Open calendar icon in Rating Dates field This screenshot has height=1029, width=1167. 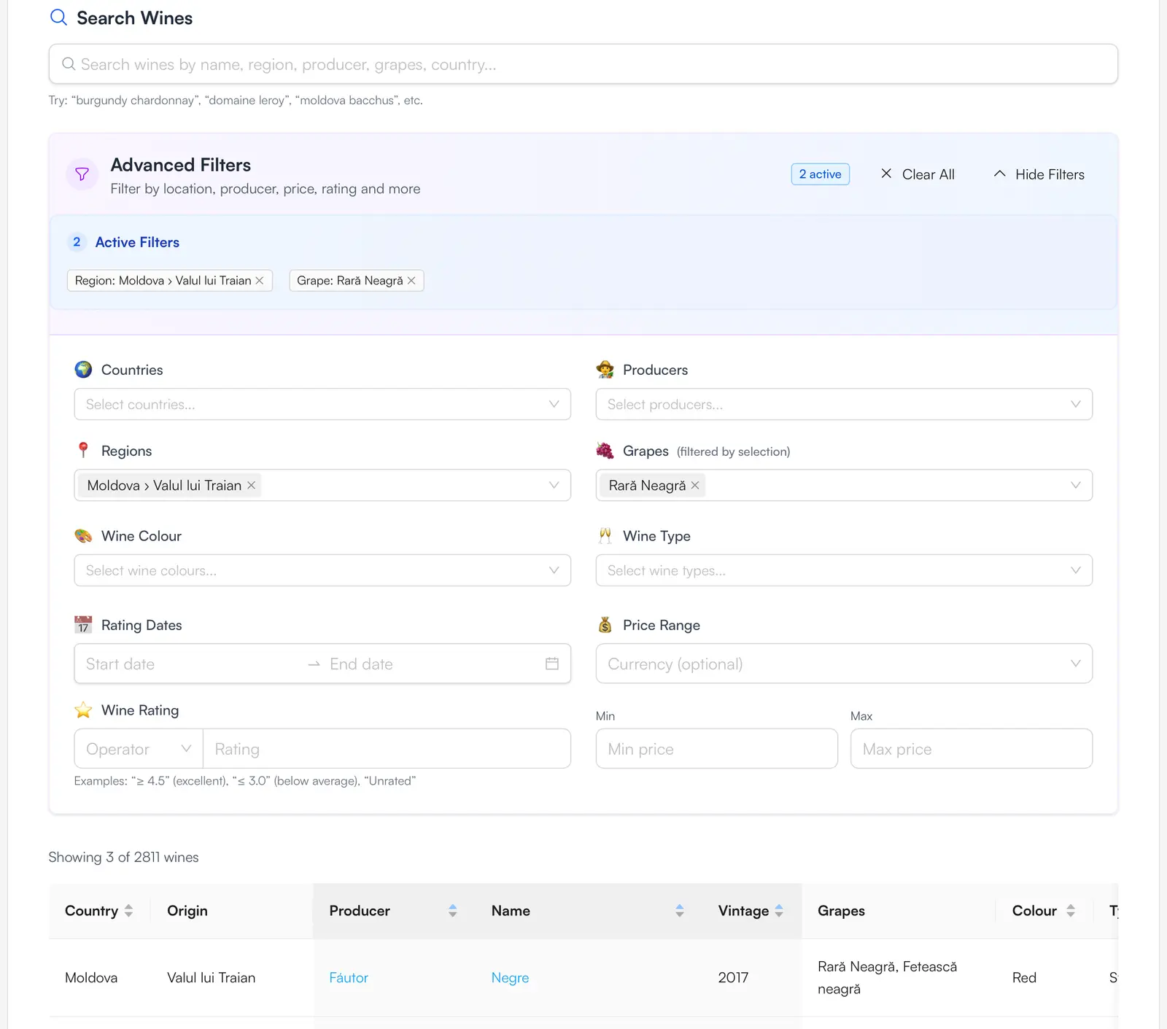(x=552, y=664)
